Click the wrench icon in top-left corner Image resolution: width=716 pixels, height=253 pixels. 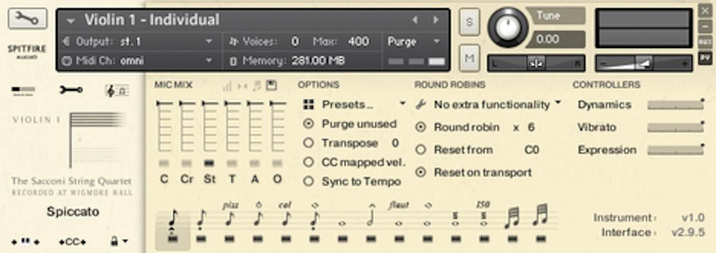click(27, 19)
